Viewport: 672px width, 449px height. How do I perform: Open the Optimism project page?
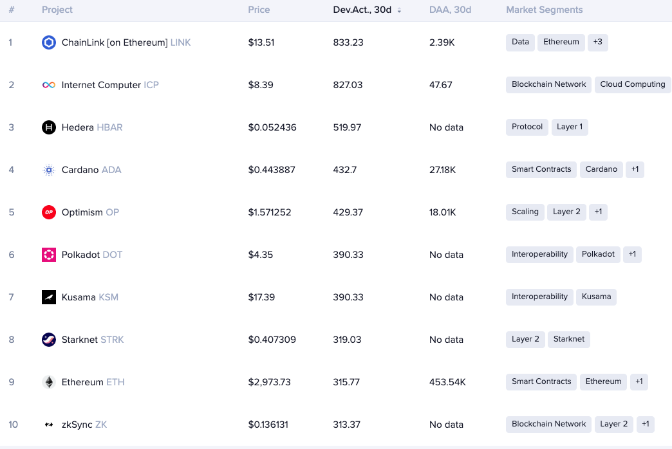point(90,212)
